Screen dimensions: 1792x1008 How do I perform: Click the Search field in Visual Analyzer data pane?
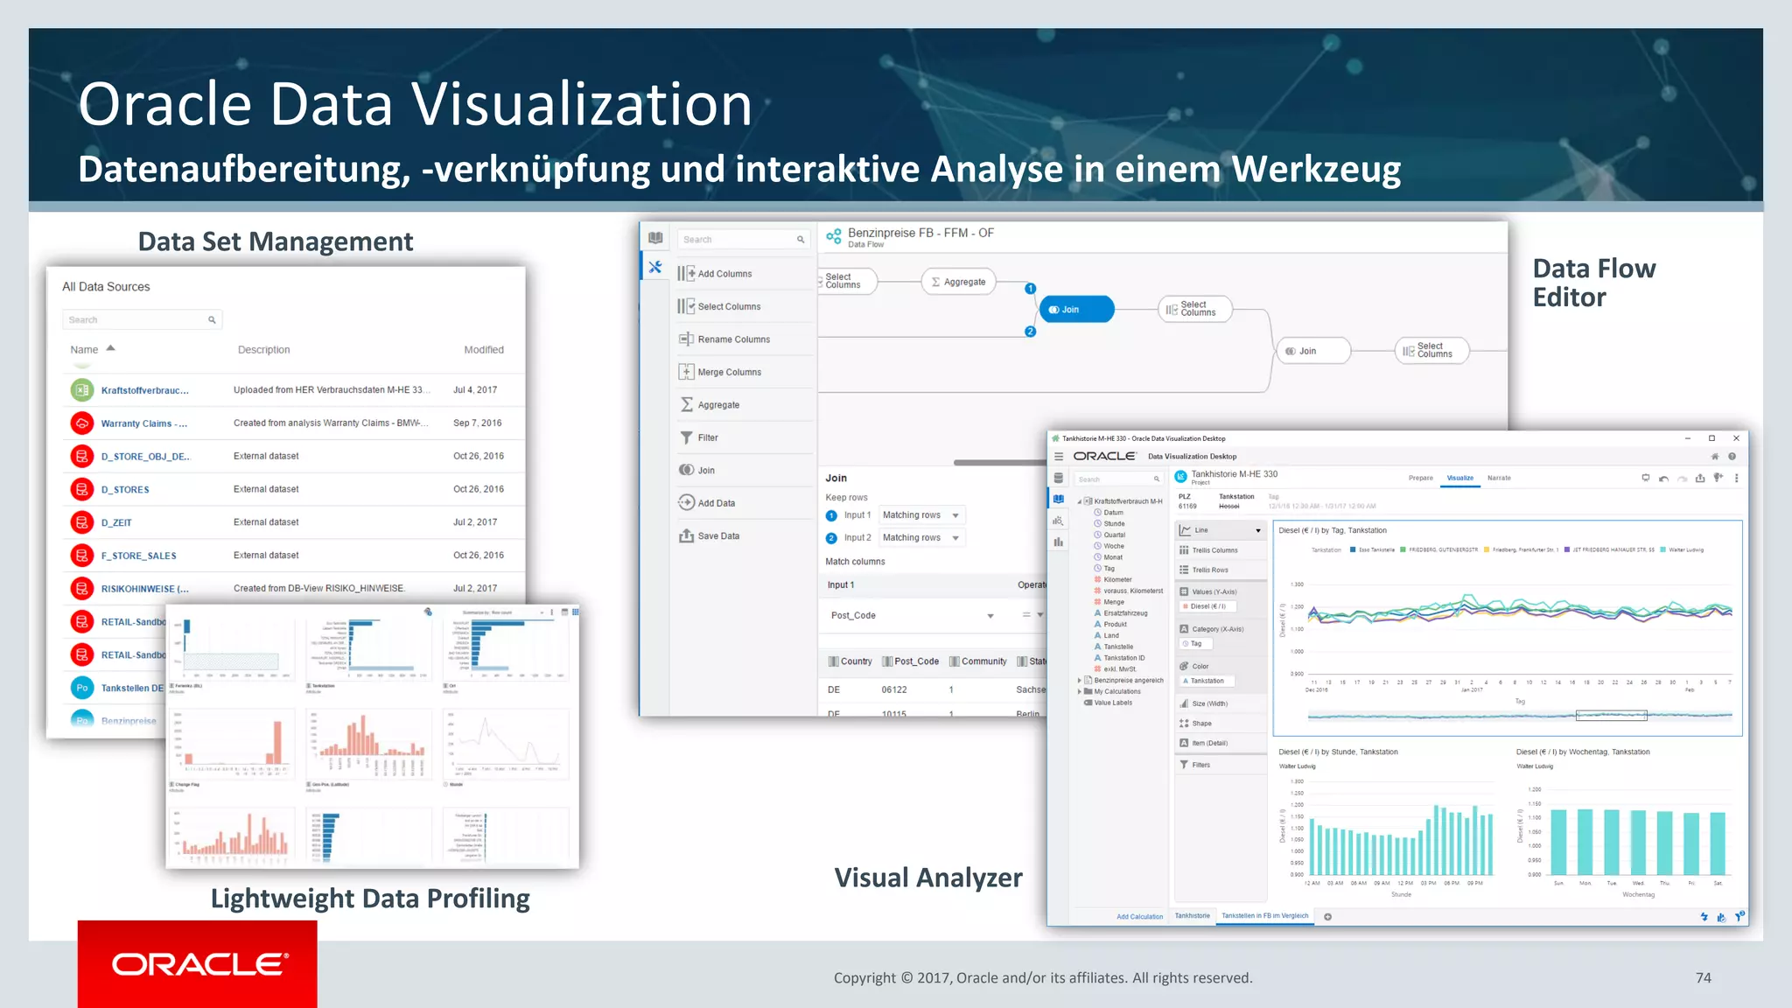[1118, 479]
